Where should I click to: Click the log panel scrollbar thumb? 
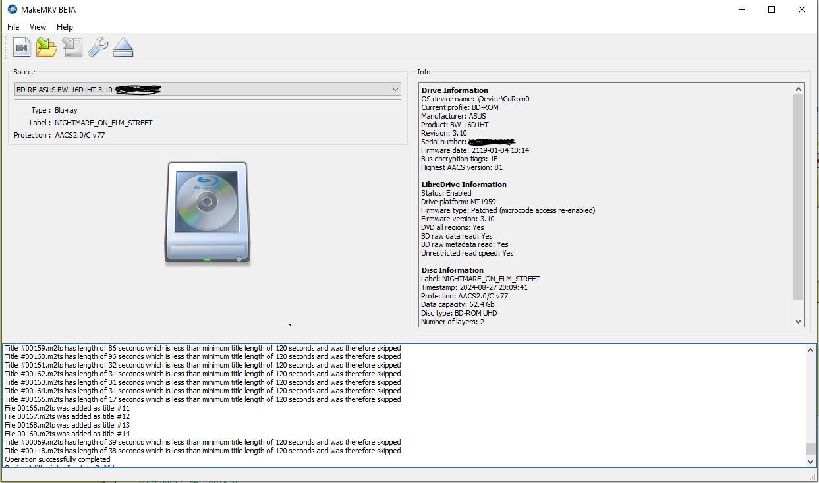810,449
